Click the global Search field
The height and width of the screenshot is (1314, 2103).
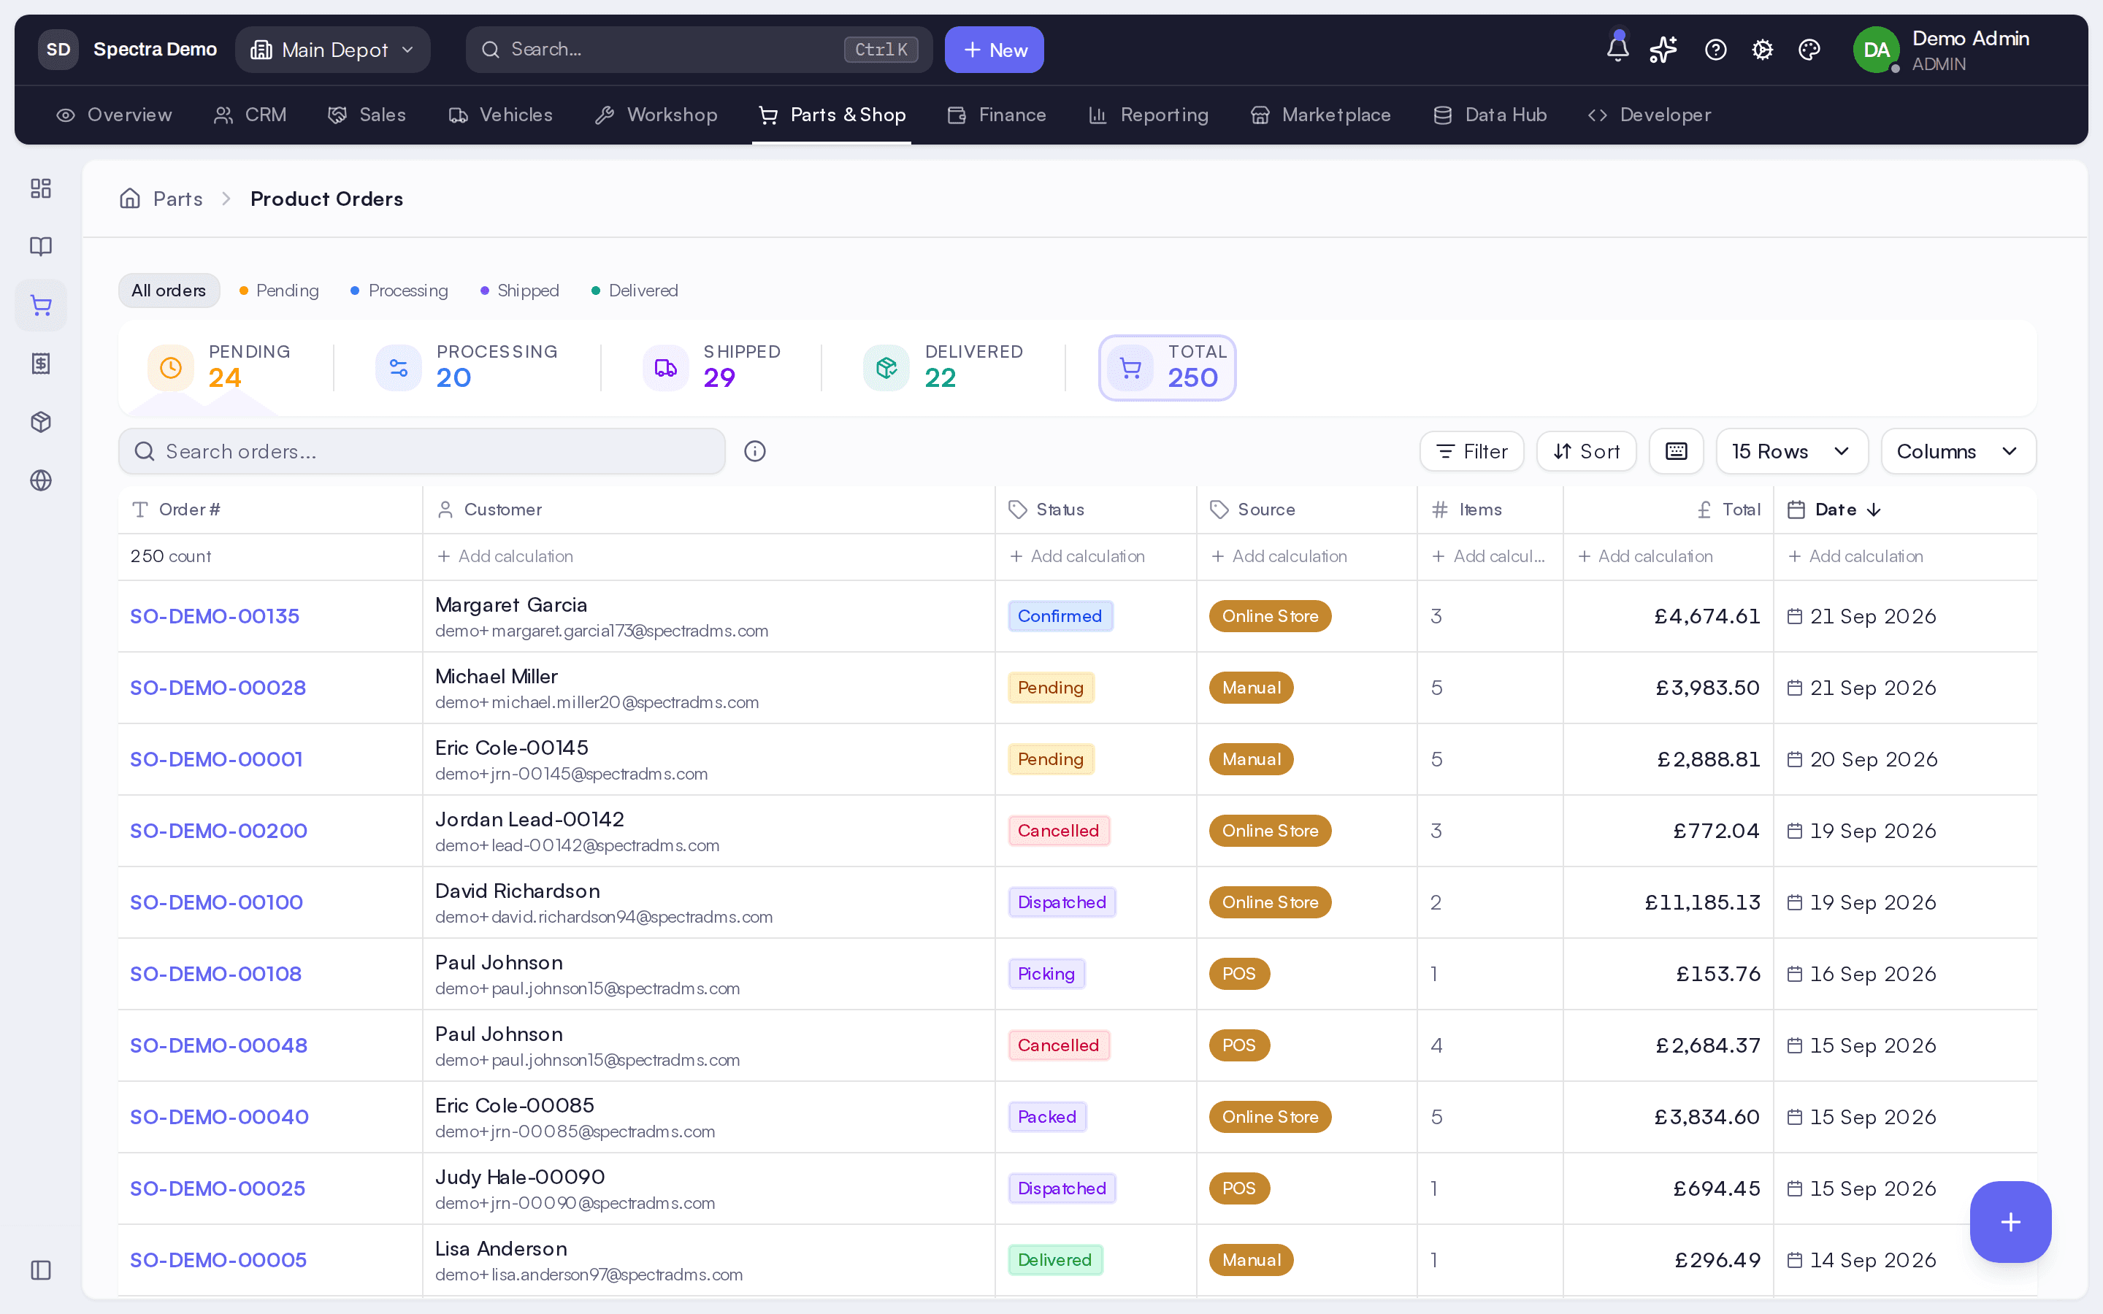pyautogui.click(x=699, y=50)
